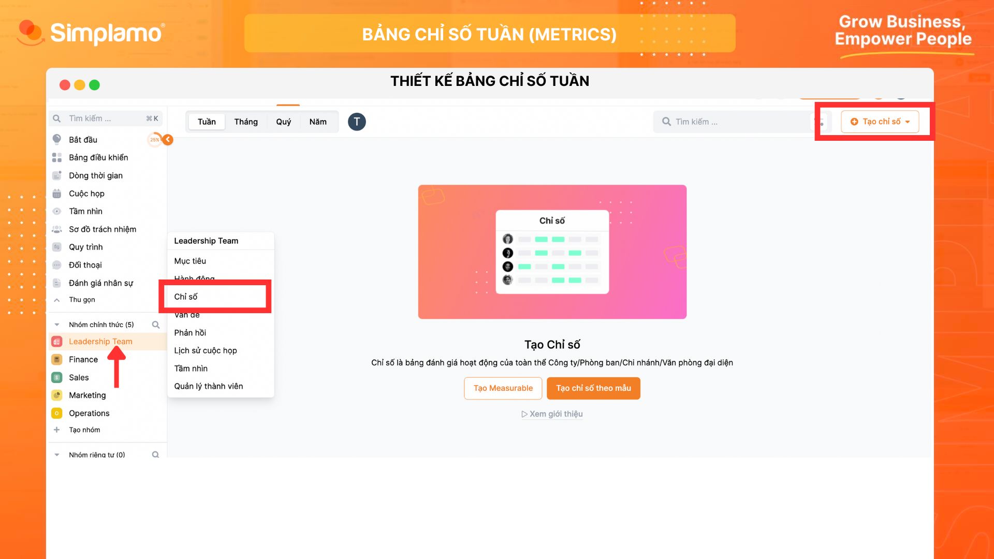Click the Dòng thời gian sidebar icon
Image resolution: width=994 pixels, height=559 pixels.
point(59,175)
